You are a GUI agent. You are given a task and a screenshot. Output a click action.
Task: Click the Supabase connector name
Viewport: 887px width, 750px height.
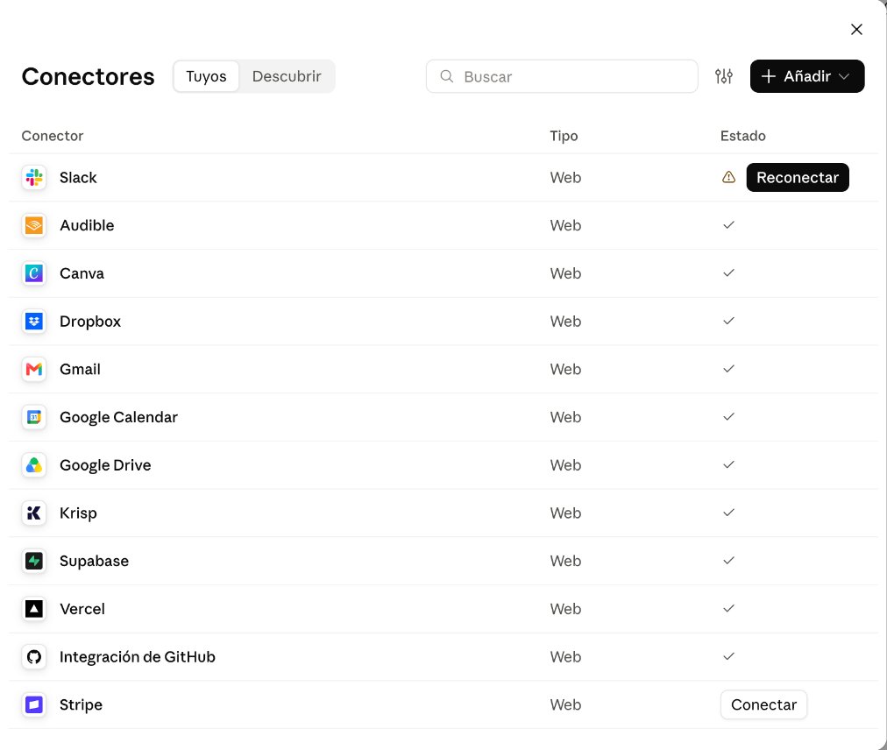(x=95, y=561)
